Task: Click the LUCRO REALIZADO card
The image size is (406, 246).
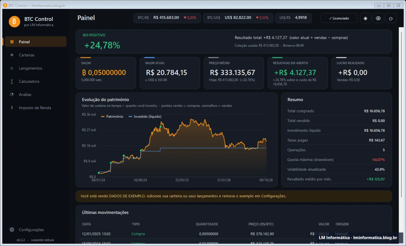Action: (362, 73)
